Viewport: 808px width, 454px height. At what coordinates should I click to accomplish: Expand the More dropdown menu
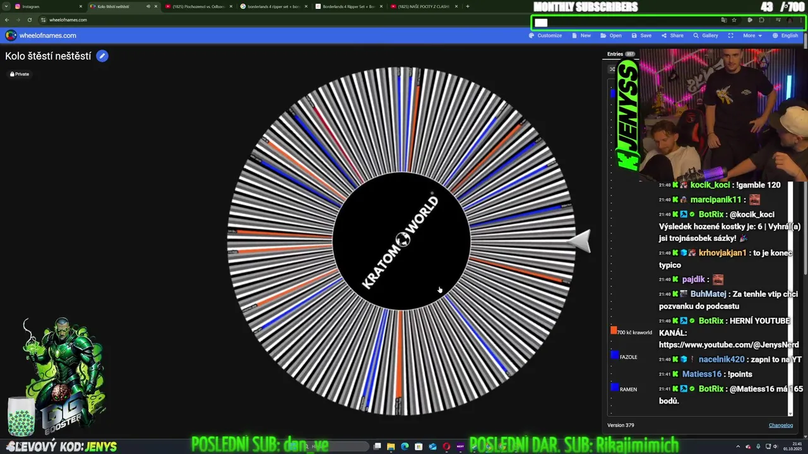pos(752,35)
